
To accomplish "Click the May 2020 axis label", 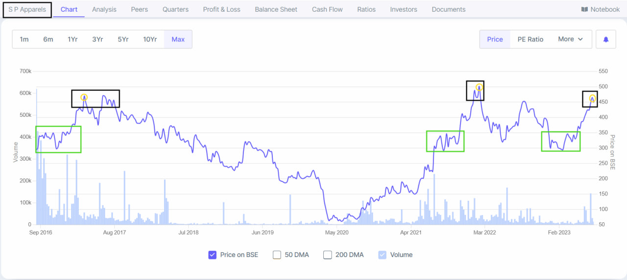I will click(337, 233).
